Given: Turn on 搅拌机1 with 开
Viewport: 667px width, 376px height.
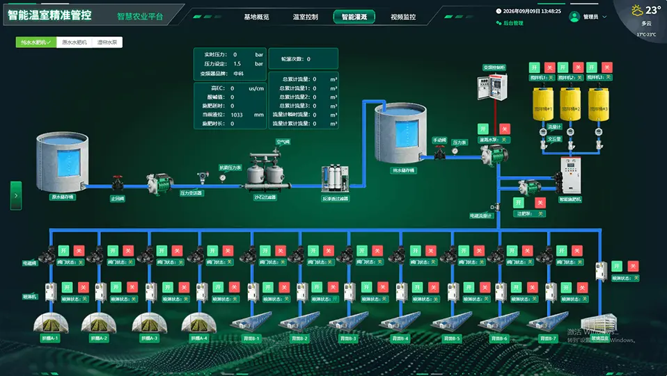Looking at the screenshot, I should pyautogui.click(x=534, y=67).
